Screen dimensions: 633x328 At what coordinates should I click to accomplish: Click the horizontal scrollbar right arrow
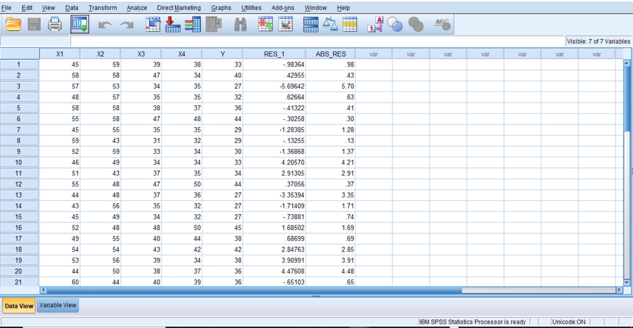click(x=619, y=290)
